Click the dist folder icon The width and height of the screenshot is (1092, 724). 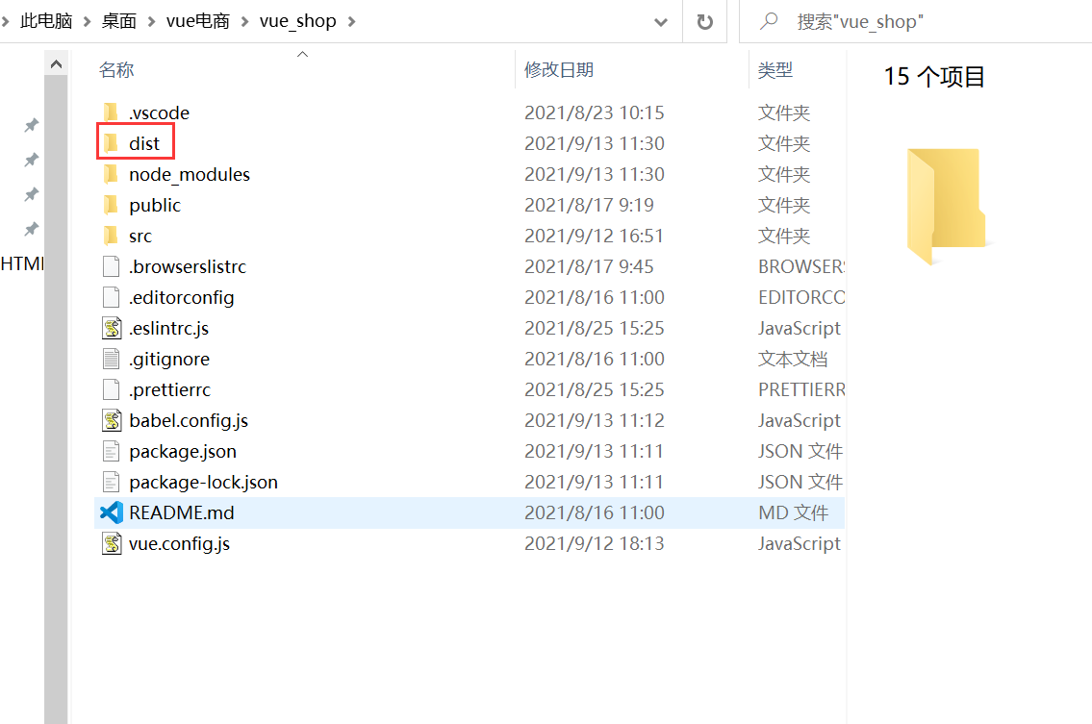coord(112,143)
